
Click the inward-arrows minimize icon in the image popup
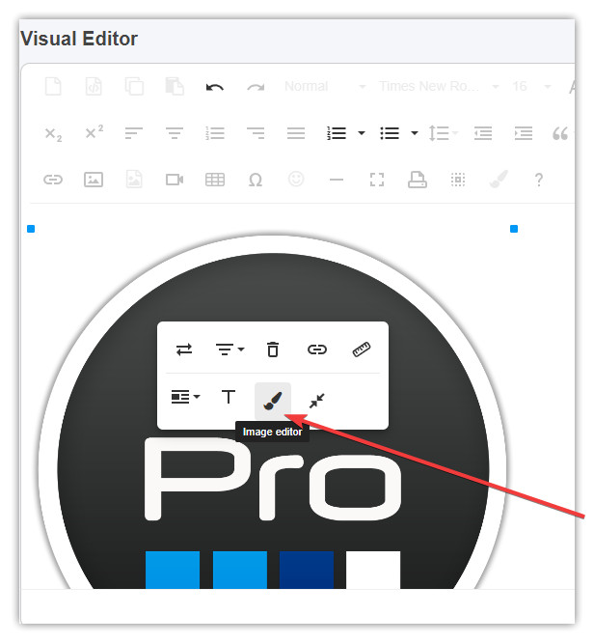[x=317, y=401]
